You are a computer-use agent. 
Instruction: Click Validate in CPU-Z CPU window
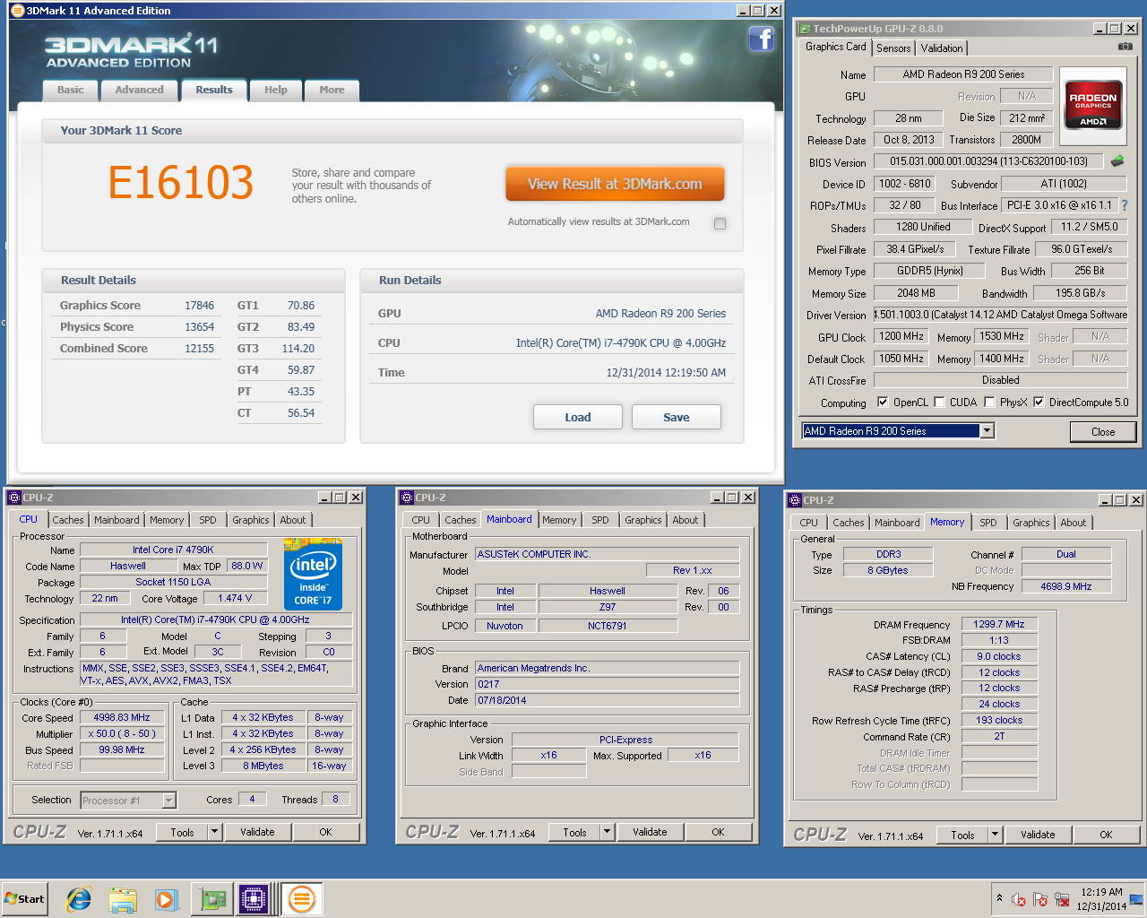click(x=257, y=832)
